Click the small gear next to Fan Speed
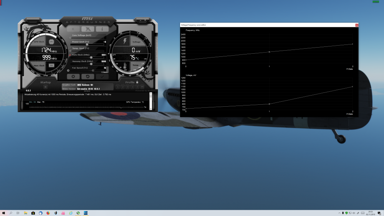Image resolution: width=384 pixels, height=216 pixels. [x=68, y=71]
